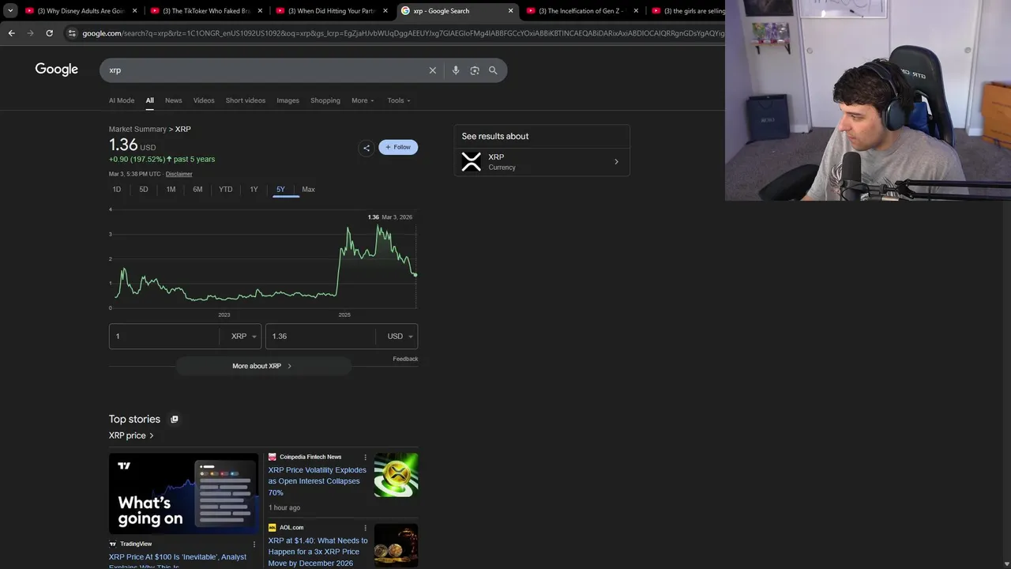The width and height of the screenshot is (1011, 569).
Task: Open XRP at $1.40 AOL article
Action: coord(318,552)
